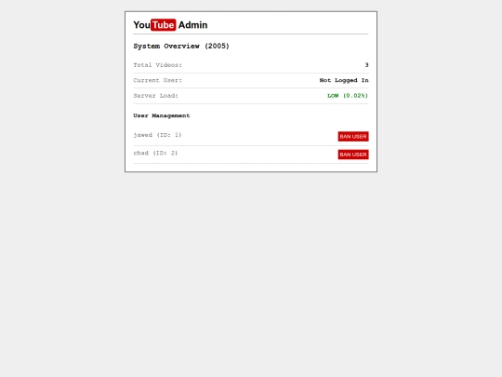Select the System Overview (2005) heading
The width and height of the screenshot is (502, 377).
click(181, 47)
